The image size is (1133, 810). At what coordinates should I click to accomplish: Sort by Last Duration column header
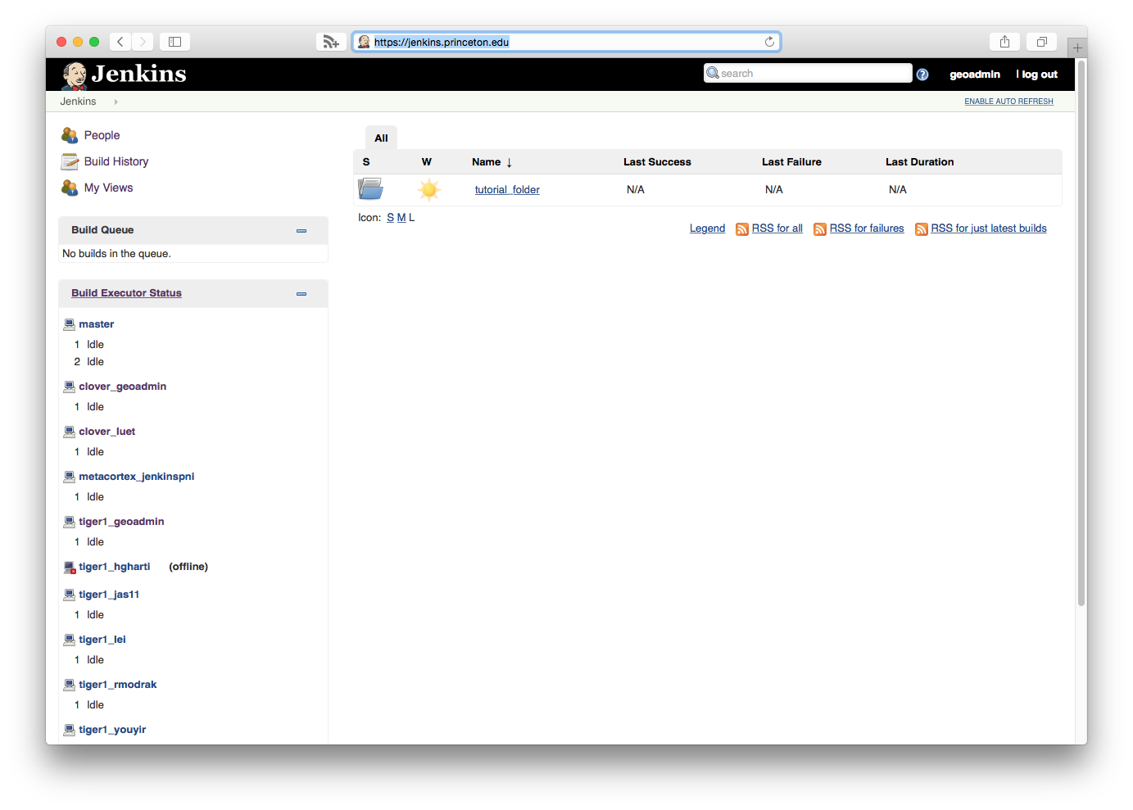(919, 162)
